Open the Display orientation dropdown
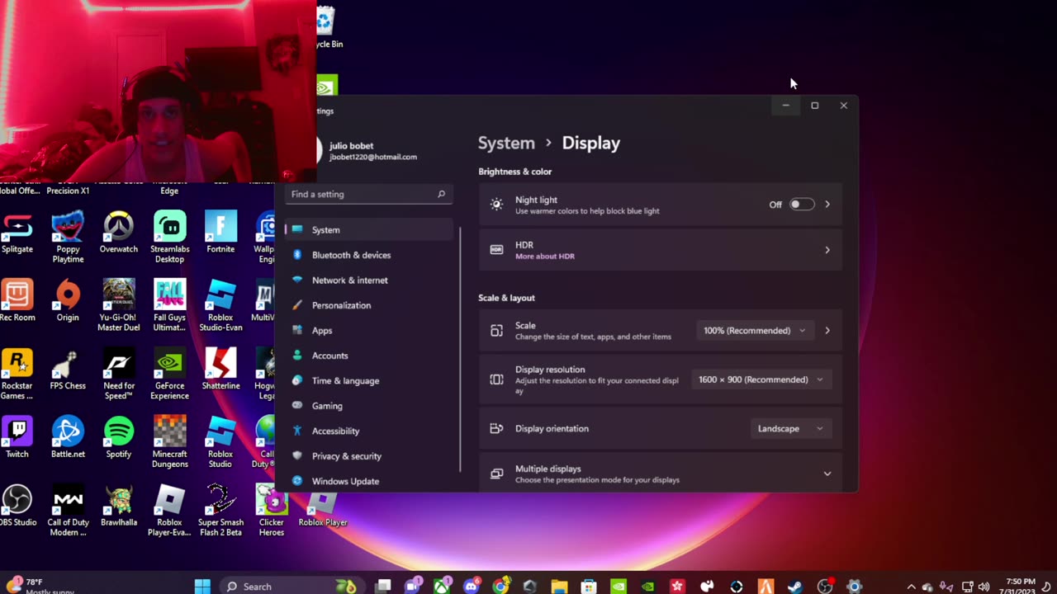This screenshot has width=1057, height=594. tap(789, 429)
